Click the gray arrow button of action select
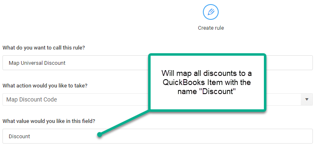The height and width of the screenshot is (151, 317). point(307,99)
